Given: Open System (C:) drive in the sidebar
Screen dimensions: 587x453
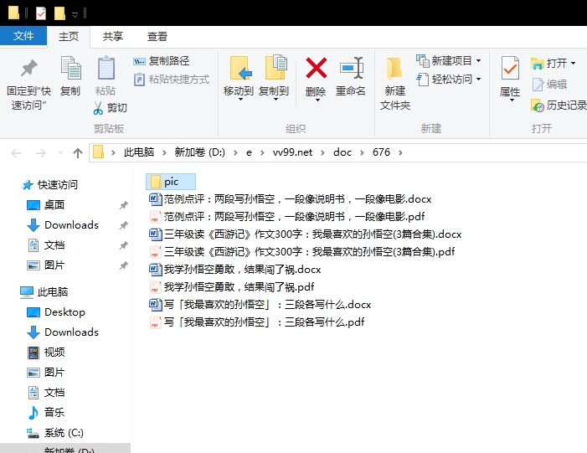Looking at the screenshot, I should click(x=55, y=433).
